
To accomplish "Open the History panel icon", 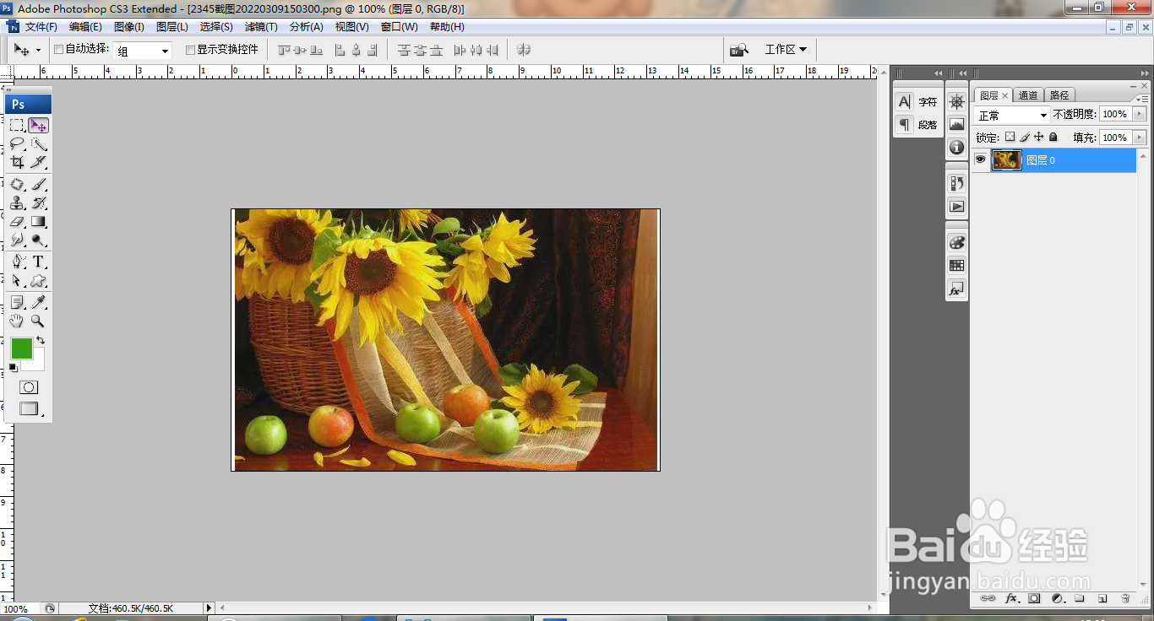I will [x=956, y=182].
